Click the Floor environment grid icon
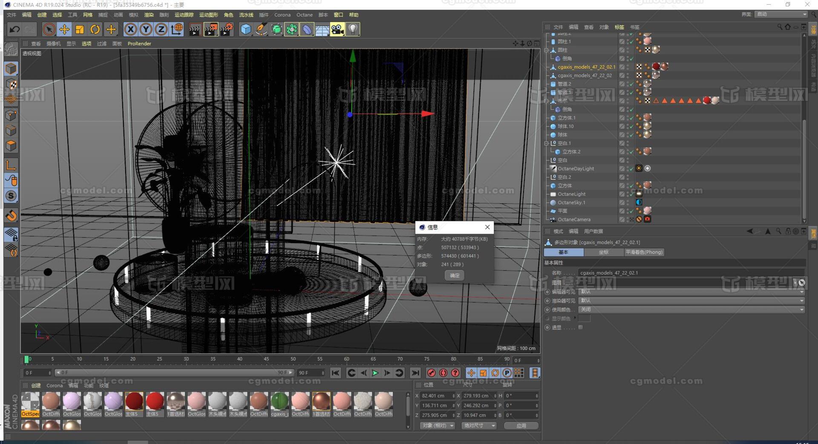This screenshot has height=444, width=818. [322, 29]
